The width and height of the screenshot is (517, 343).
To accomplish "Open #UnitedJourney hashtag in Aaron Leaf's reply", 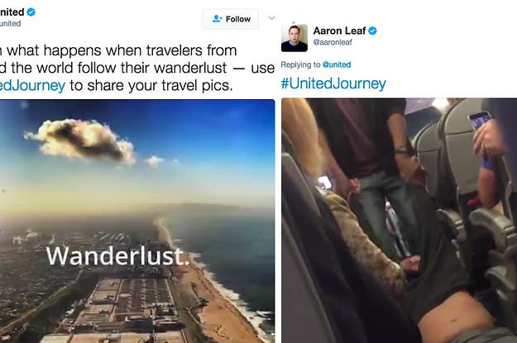I will coord(333,83).
